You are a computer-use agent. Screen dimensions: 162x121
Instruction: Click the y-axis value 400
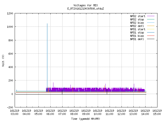pos(11,67)
